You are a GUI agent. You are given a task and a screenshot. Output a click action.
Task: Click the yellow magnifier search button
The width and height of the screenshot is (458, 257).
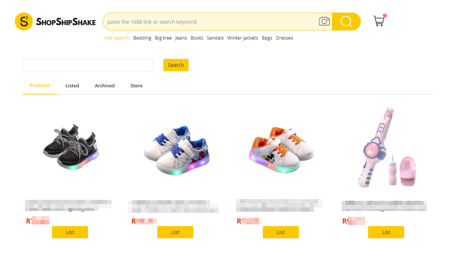tap(346, 21)
